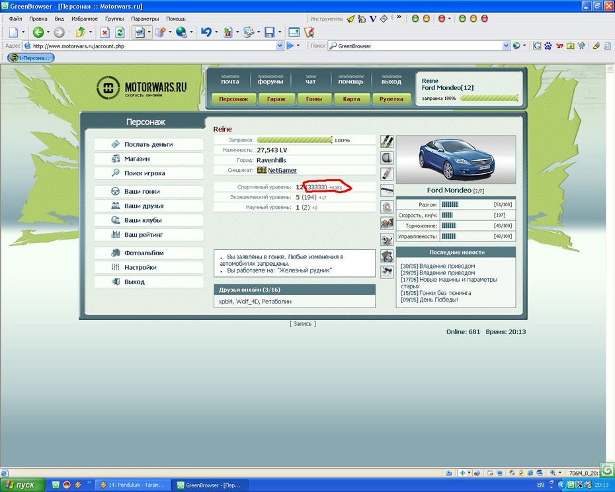615x492 pixels.
Task: Expand the Go button dropdown arrow
Action: [298, 46]
